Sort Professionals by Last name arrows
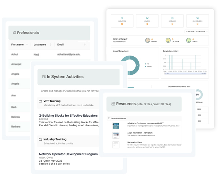The image size is (220, 177). coord(51,45)
